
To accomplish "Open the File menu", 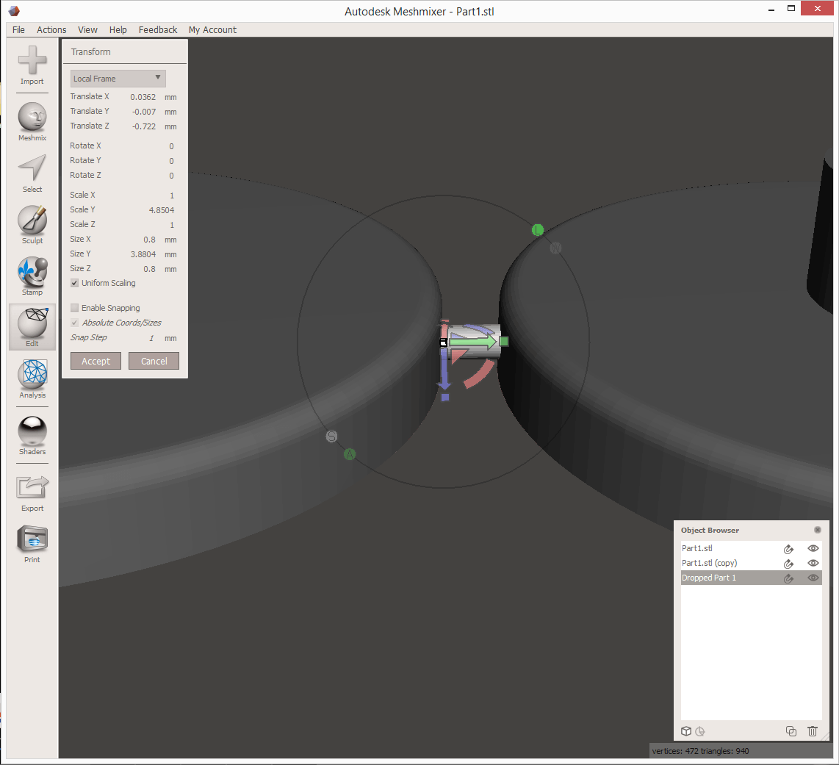I will click(x=18, y=30).
